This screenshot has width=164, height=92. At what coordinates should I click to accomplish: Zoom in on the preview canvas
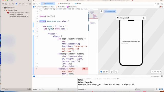click(x=161, y=72)
